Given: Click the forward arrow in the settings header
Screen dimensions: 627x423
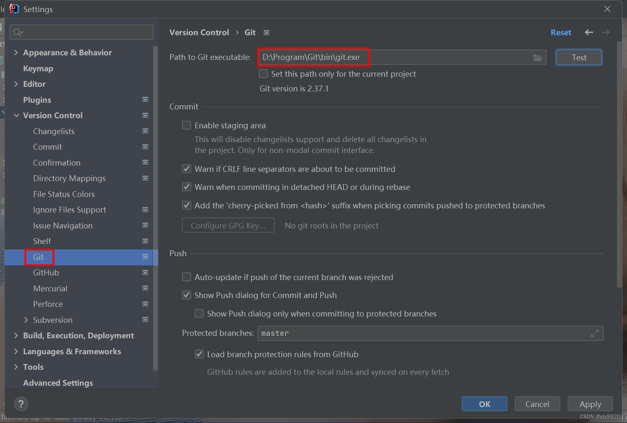Looking at the screenshot, I should pos(606,32).
